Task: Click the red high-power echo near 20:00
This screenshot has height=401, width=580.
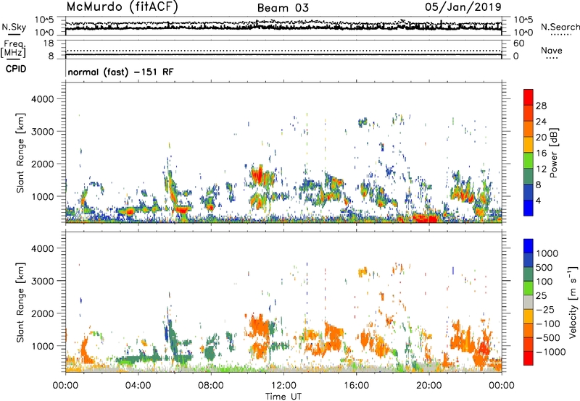Action: click(x=424, y=217)
